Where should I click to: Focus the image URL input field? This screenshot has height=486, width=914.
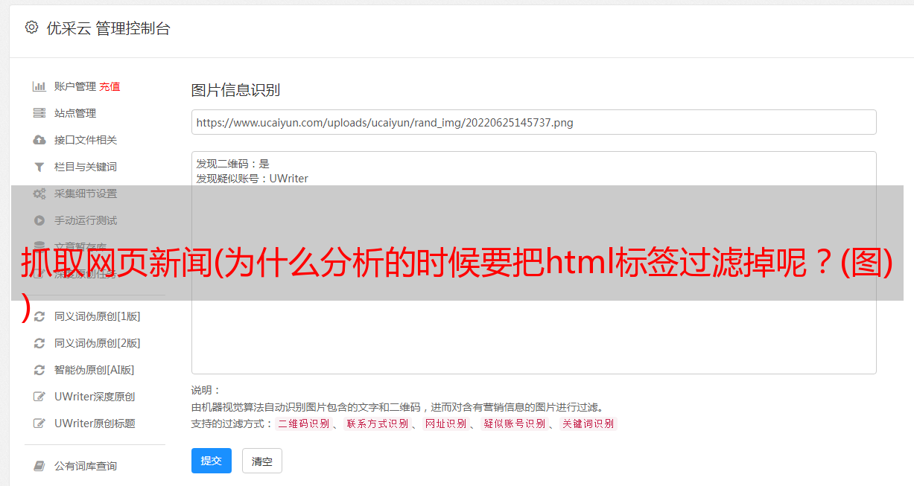click(x=533, y=122)
